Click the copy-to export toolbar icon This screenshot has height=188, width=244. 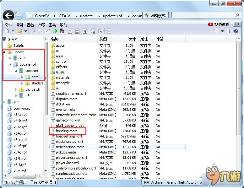click(x=100, y=31)
